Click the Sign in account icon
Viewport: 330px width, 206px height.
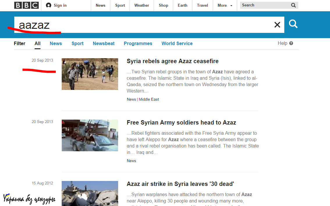49,5
